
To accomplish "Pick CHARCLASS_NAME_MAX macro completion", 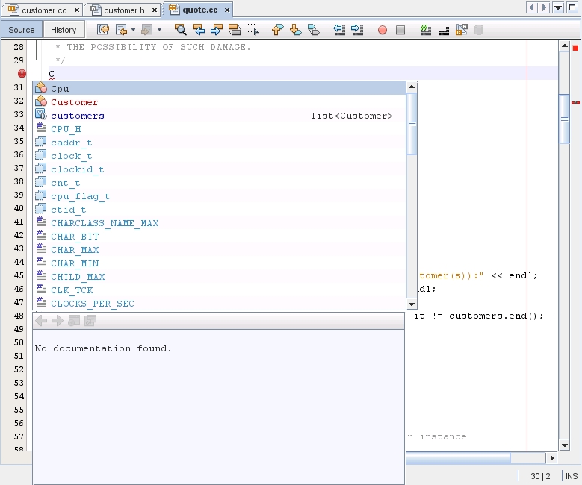I will (x=220, y=223).
